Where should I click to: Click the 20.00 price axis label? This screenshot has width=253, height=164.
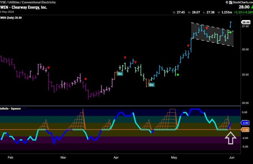(x=245, y=103)
